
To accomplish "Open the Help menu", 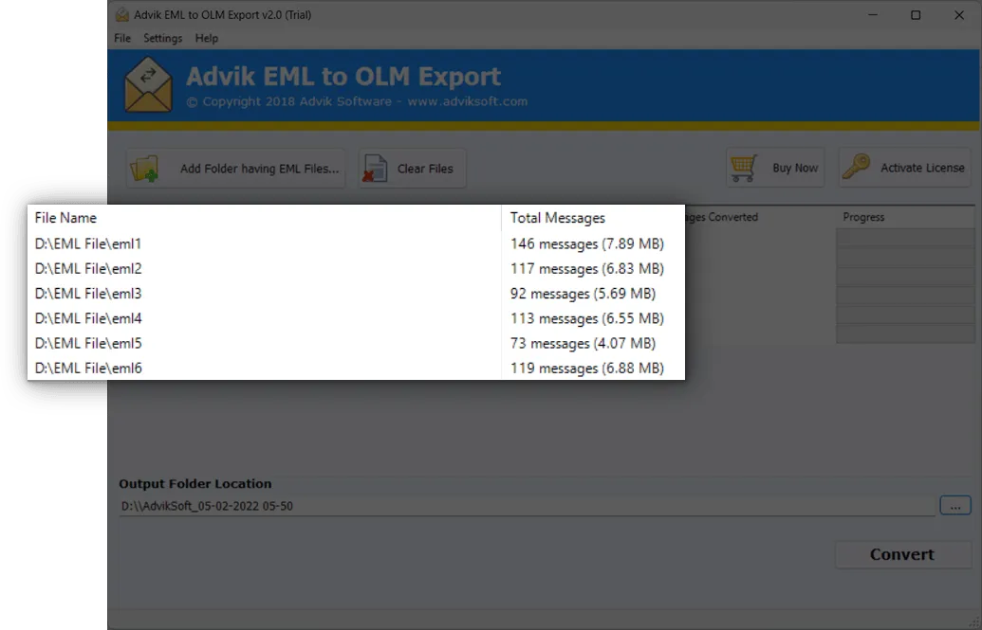I will [x=206, y=38].
